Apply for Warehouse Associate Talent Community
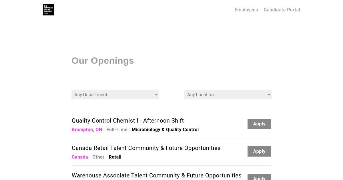This screenshot has height=180, width=343. (x=259, y=177)
